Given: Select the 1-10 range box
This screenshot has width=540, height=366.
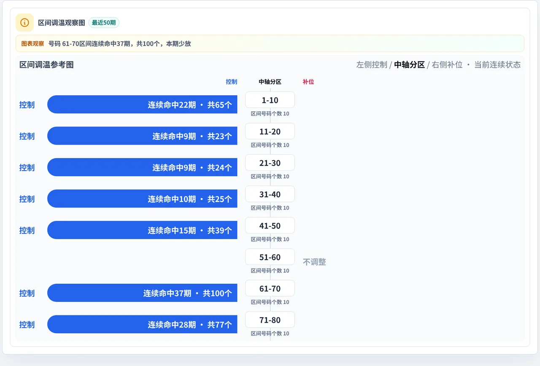Looking at the screenshot, I should (x=270, y=100).
